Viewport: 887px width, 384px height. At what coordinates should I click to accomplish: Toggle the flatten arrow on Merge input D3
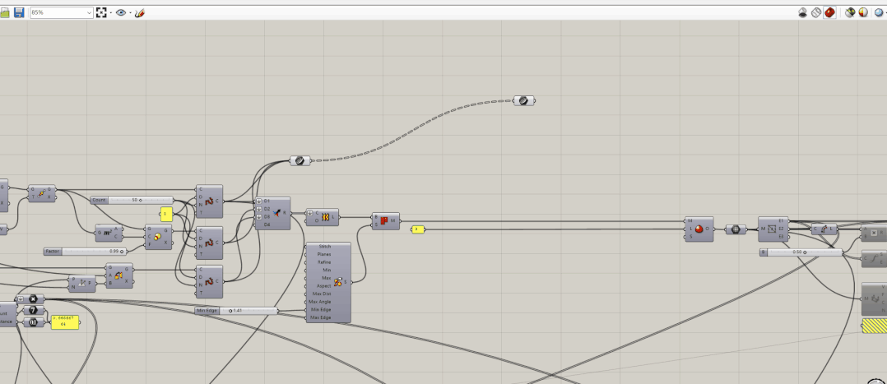(259, 216)
